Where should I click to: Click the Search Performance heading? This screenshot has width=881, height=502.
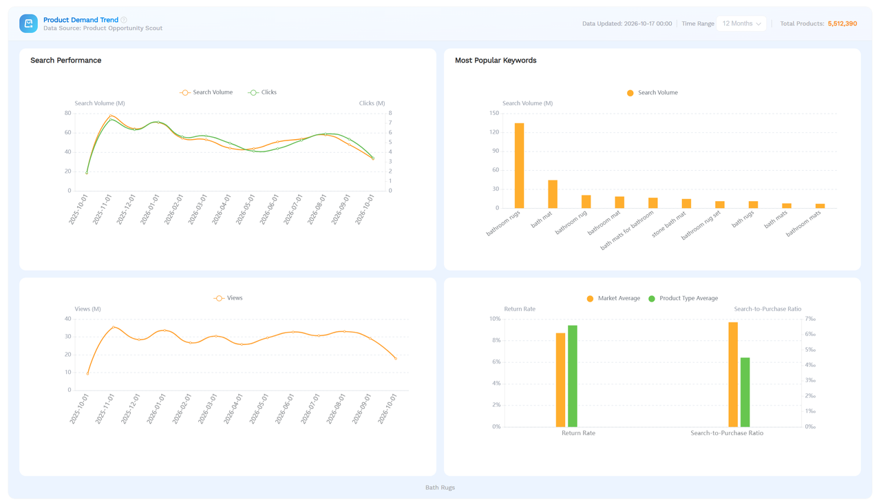pyautogui.click(x=65, y=61)
